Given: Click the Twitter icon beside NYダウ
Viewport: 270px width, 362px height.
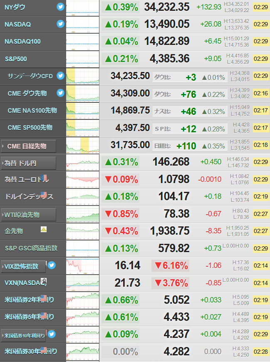Looking at the screenshot, I should (x=60, y=7).
